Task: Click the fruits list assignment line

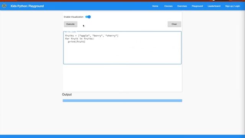Action: 92,36
